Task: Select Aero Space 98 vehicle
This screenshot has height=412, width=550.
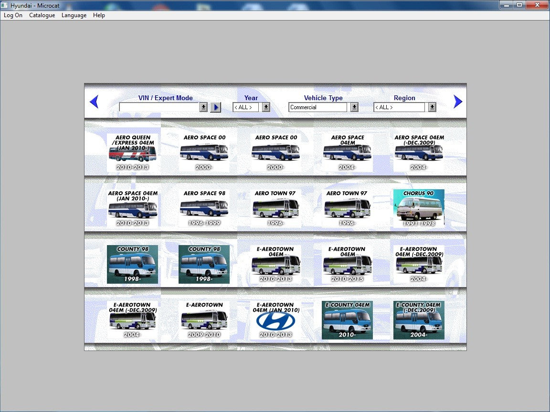Action: (204, 208)
